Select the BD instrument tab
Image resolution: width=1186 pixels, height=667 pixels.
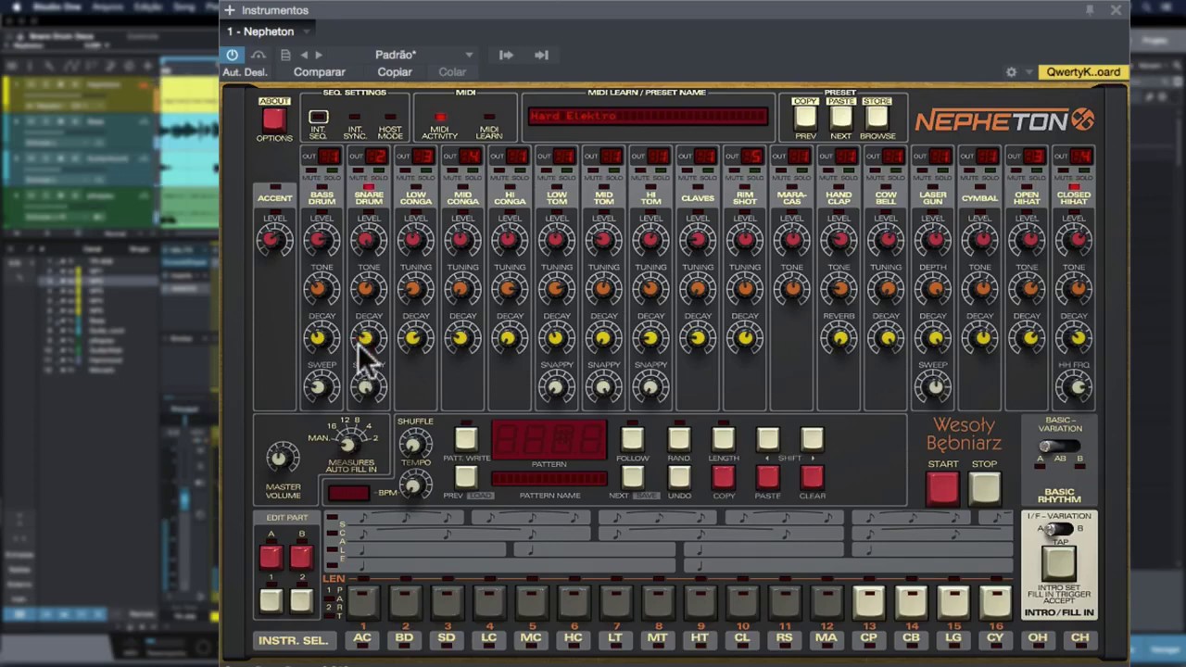point(404,638)
